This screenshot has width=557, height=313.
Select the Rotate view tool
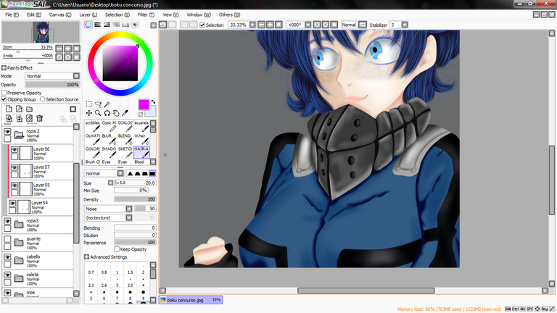click(x=107, y=113)
